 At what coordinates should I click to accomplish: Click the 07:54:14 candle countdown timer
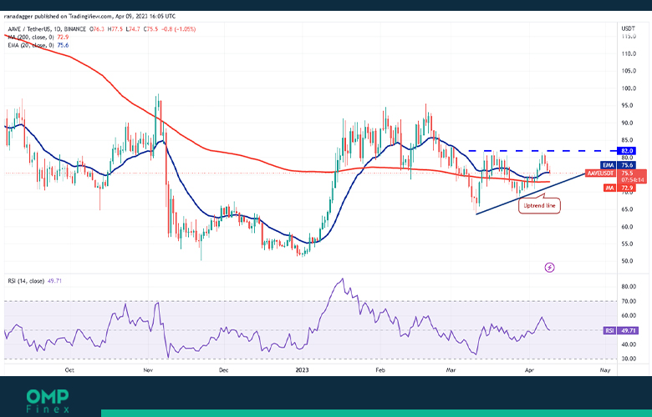[x=633, y=180]
